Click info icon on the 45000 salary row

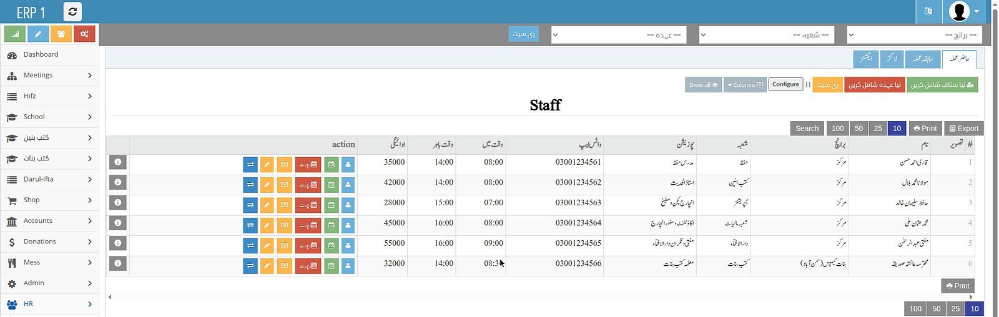pos(117,223)
